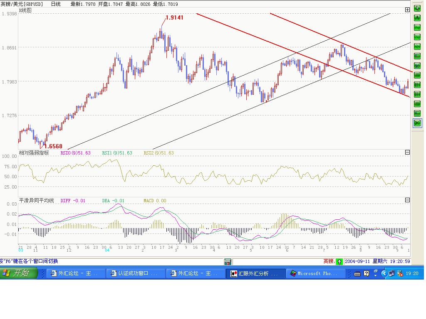426x319 pixels.
Task: Click RSI0 (9)51.63 indicator label
Action: pos(75,153)
